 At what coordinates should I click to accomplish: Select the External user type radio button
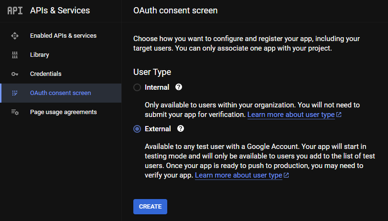(137, 129)
